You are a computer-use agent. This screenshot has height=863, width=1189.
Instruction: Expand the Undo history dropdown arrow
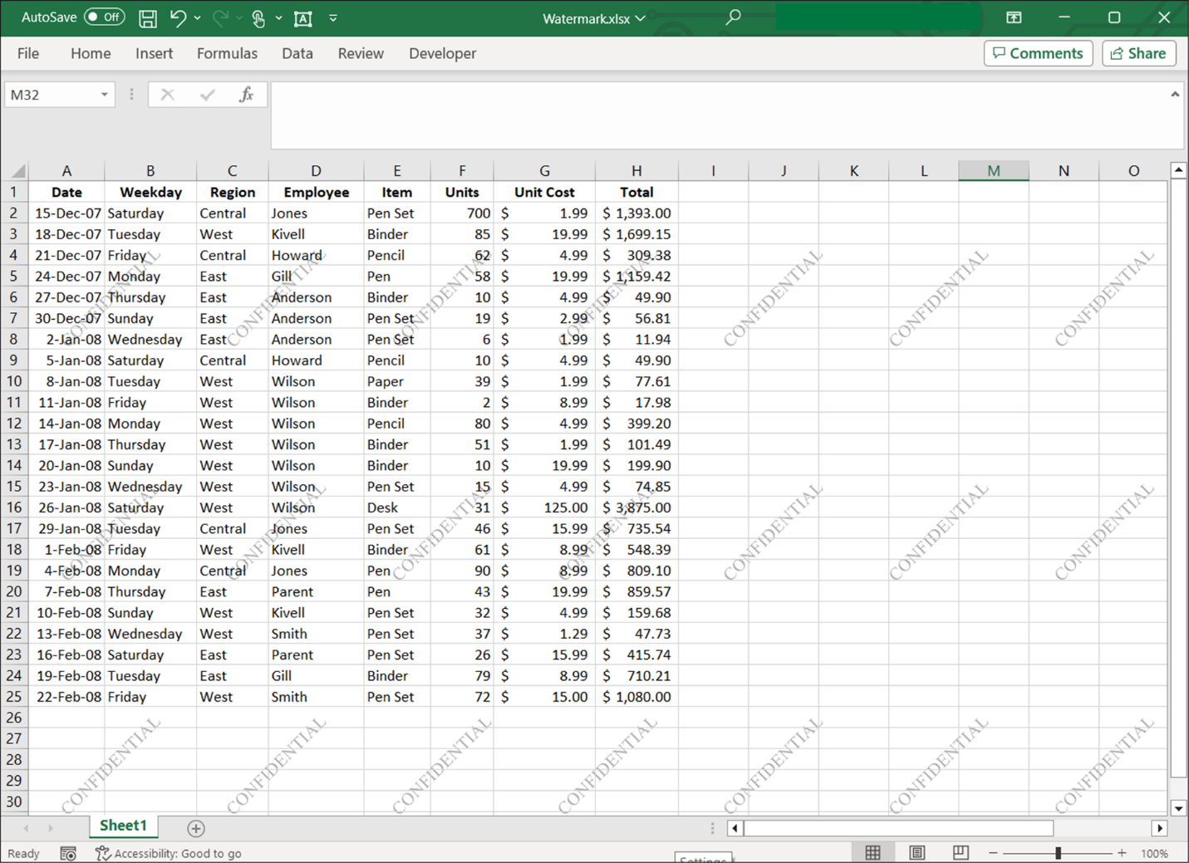point(197,18)
